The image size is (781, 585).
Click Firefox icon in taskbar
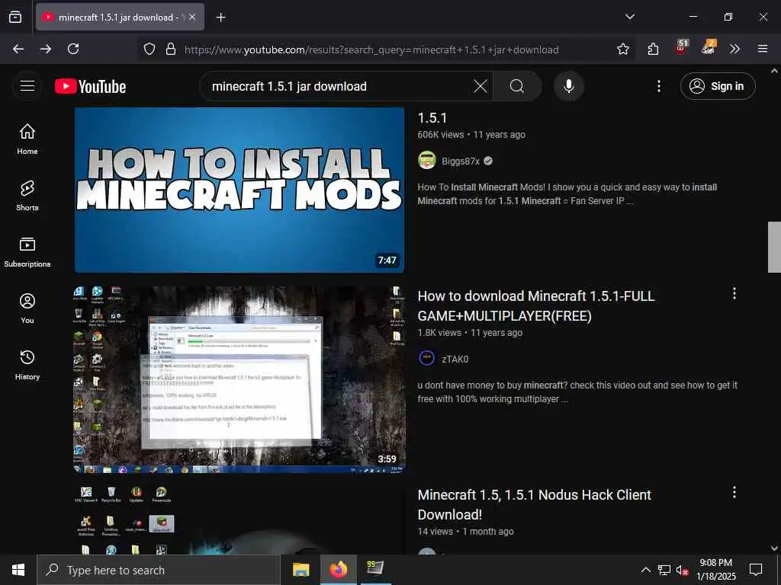[339, 570]
